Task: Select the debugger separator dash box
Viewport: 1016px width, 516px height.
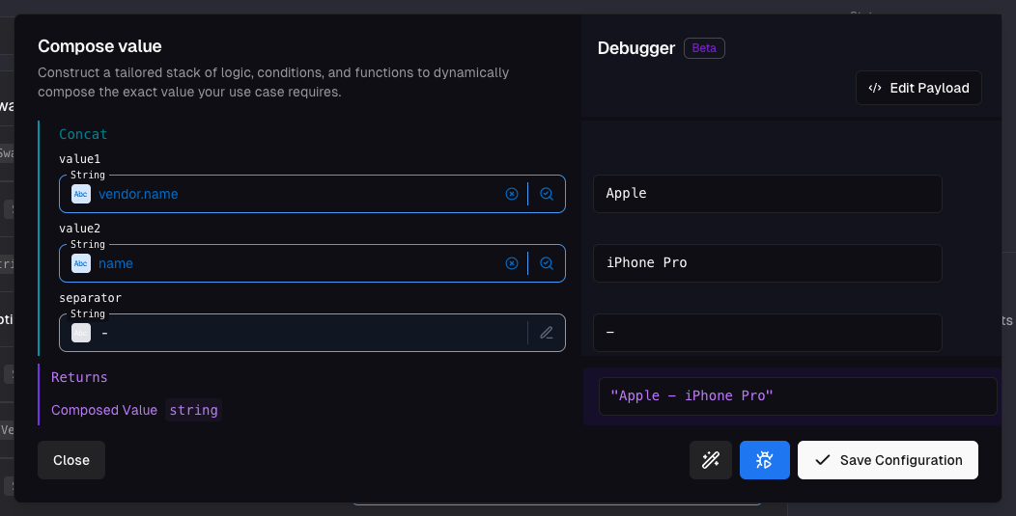Action: coord(767,333)
